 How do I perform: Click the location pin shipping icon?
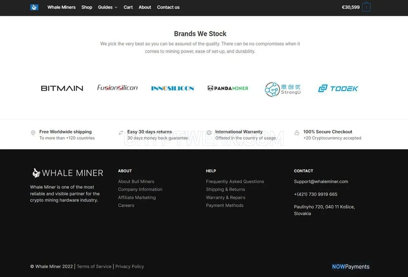coord(33,133)
